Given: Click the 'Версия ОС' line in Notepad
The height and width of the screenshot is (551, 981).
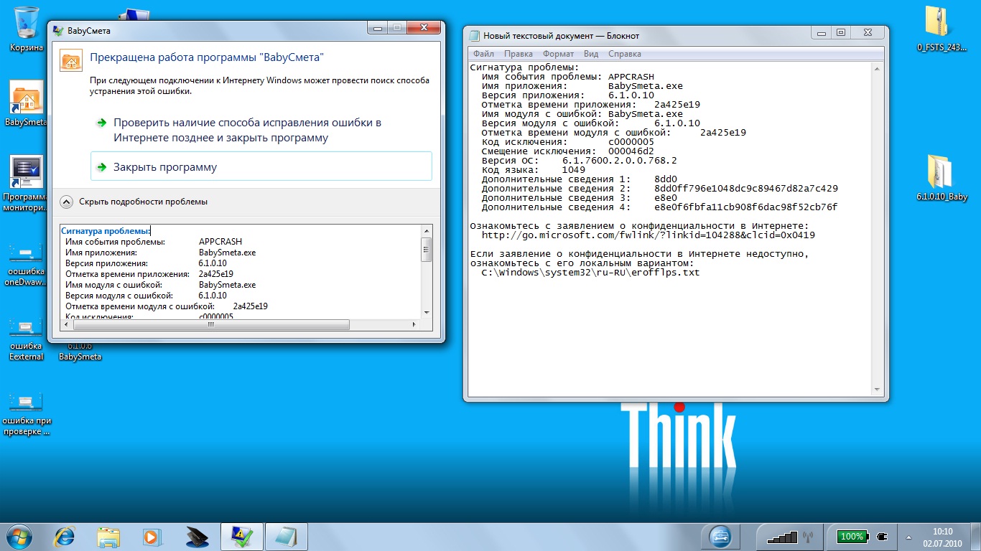Looking at the screenshot, I should click(x=579, y=161).
